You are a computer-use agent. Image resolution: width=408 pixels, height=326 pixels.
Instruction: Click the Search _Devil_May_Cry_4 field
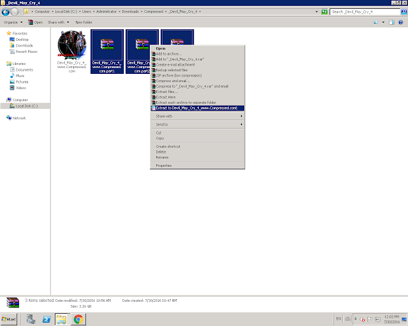pyautogui.click(x=365, y=11)
